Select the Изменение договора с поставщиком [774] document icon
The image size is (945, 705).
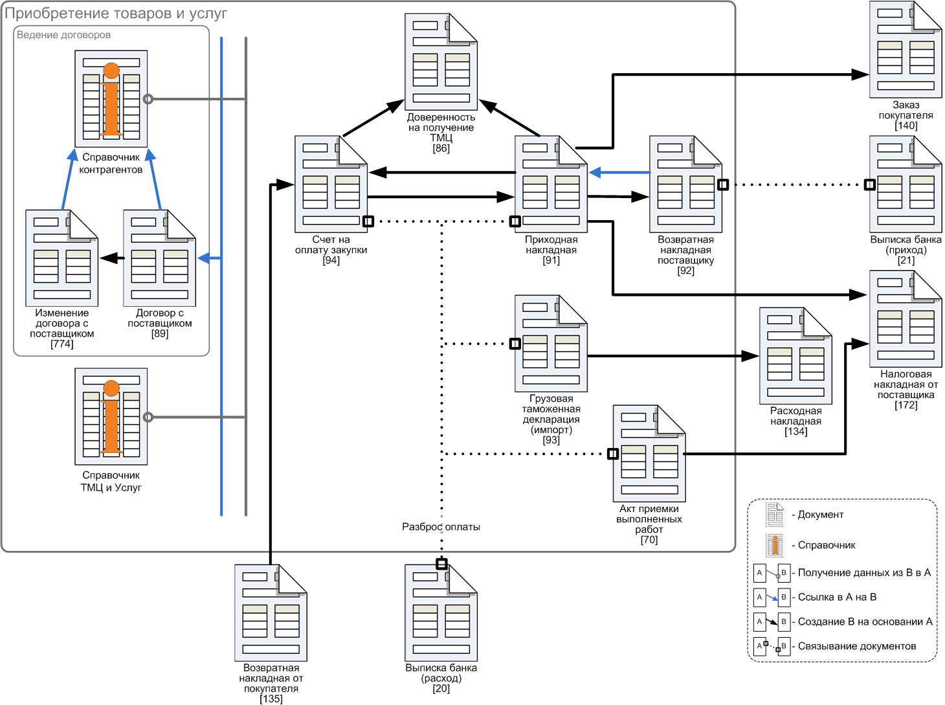(62, 258)
